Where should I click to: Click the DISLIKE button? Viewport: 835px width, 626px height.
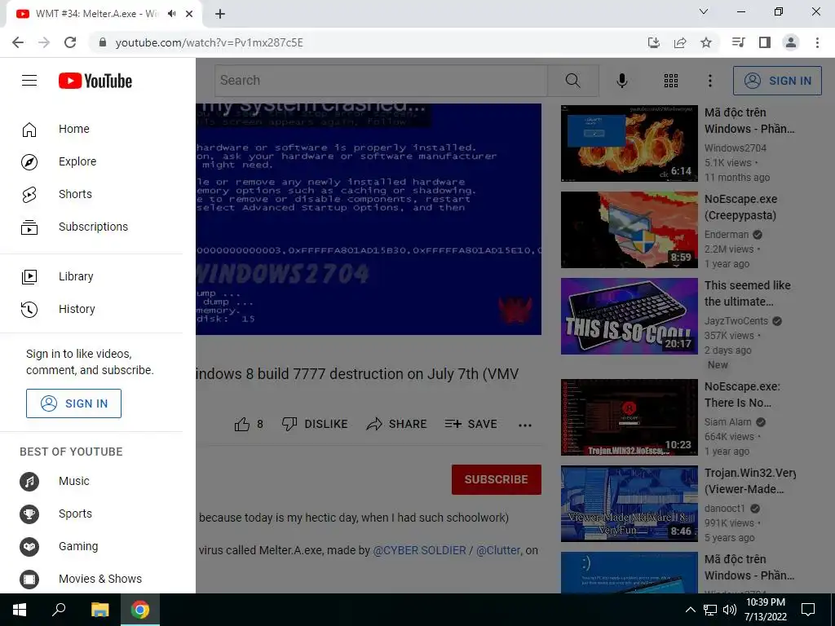coord(315,424)
